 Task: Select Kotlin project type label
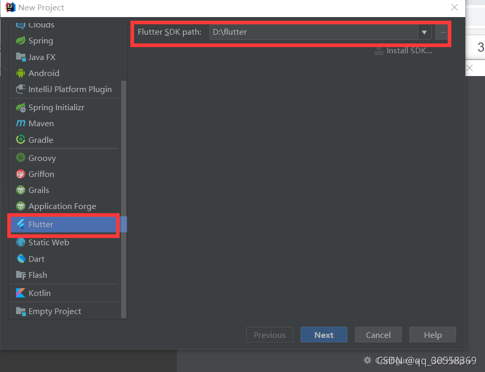pyautogui.click(x=39, y=293)
